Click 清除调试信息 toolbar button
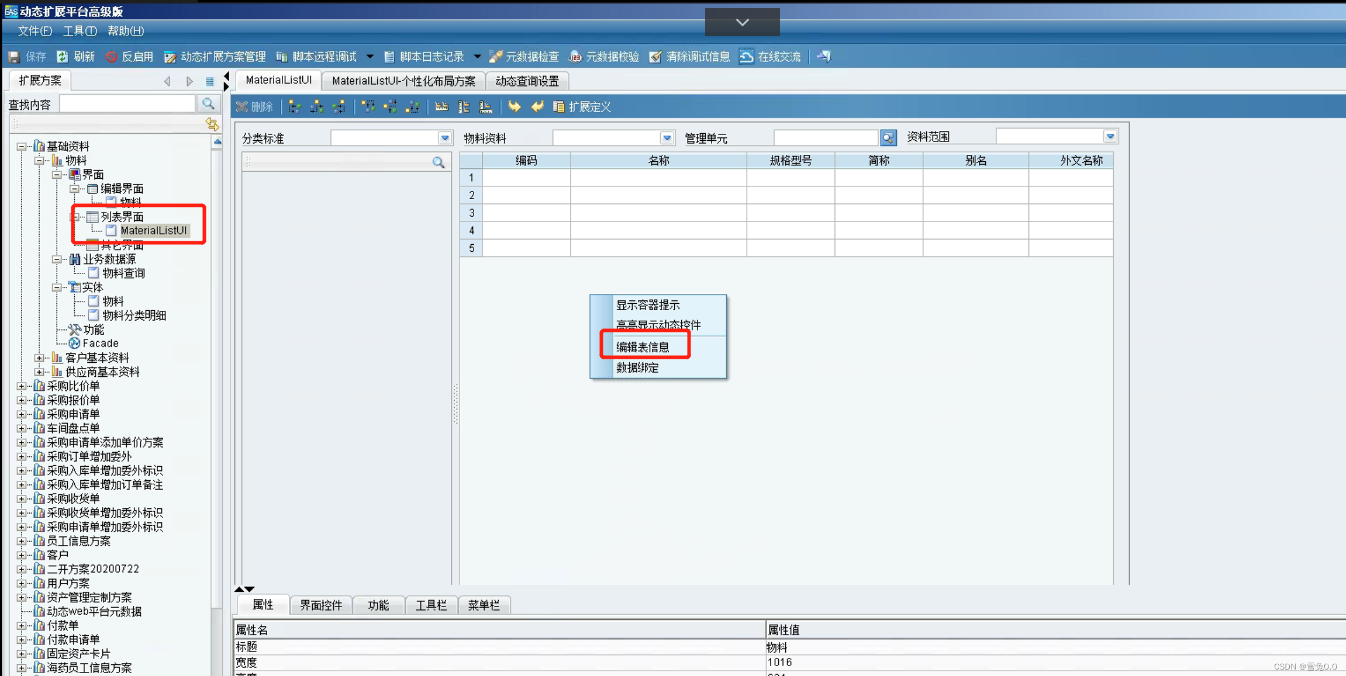The height and width of the screenshot is (676, 1346). point(690,57)
